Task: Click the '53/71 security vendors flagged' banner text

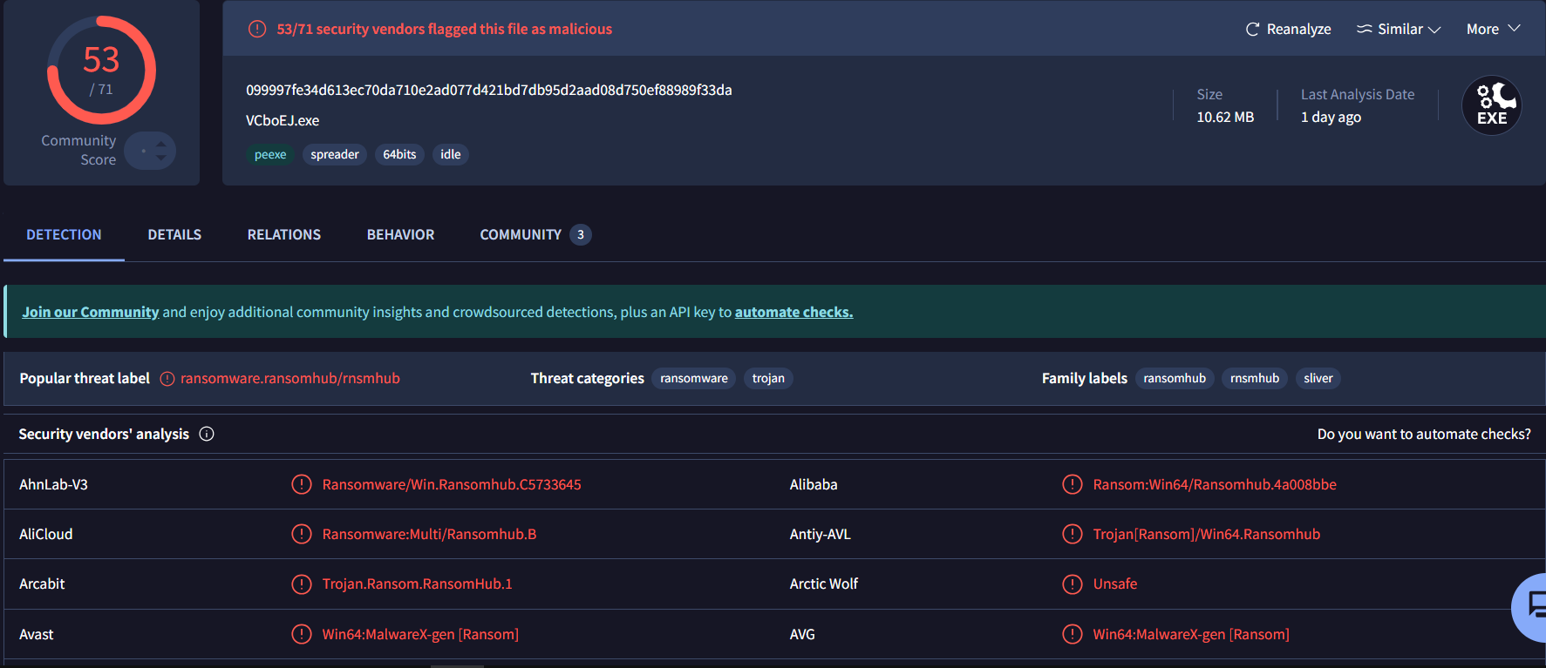Action: pos(445,30)
